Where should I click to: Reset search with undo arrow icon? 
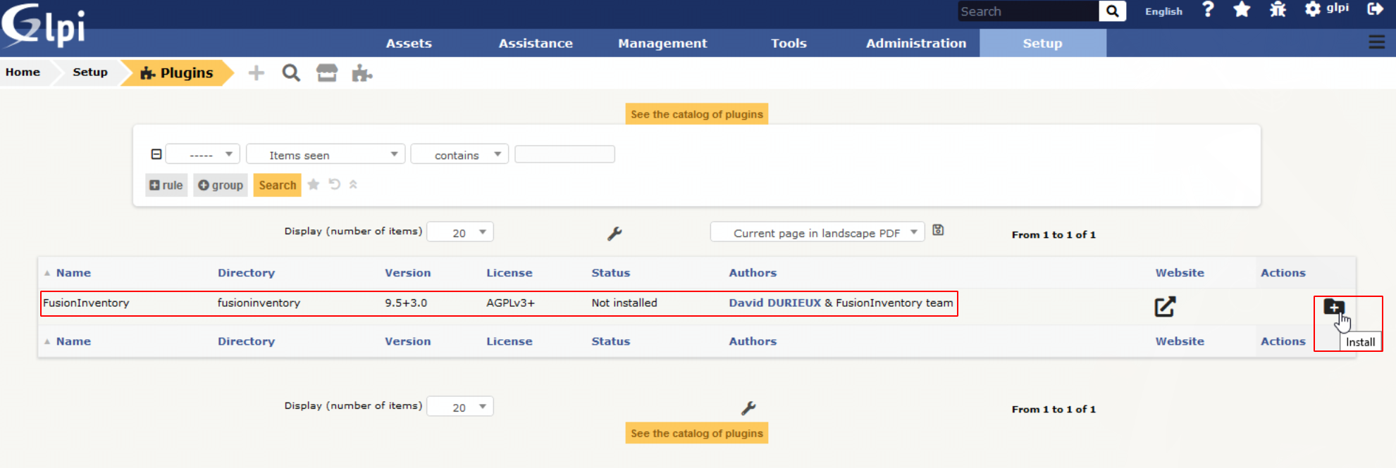tap(335, 184)
